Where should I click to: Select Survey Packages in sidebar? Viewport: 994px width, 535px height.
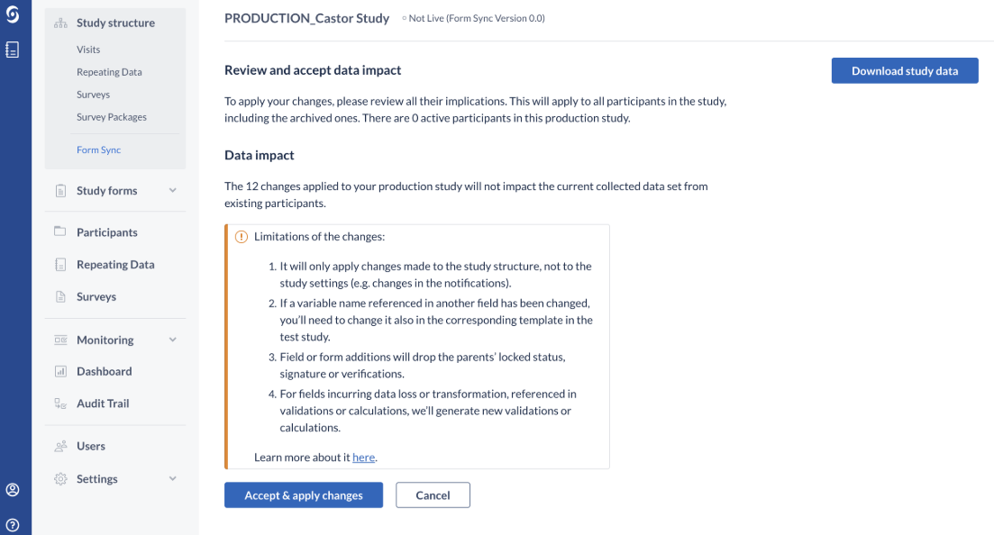112,117
